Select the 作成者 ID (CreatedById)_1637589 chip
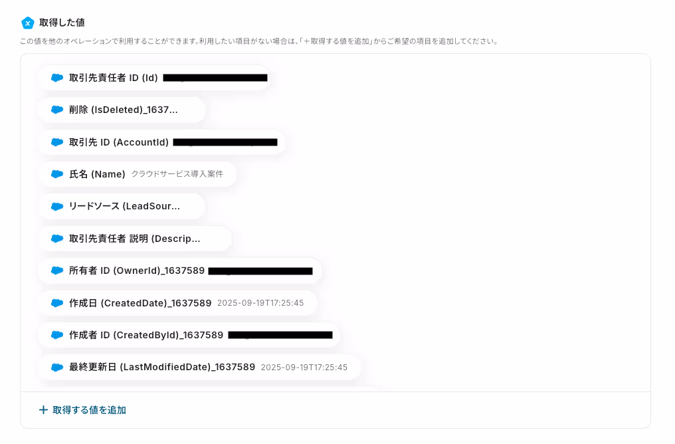This screenshot has height=444, width=675. tap(189, 335)
